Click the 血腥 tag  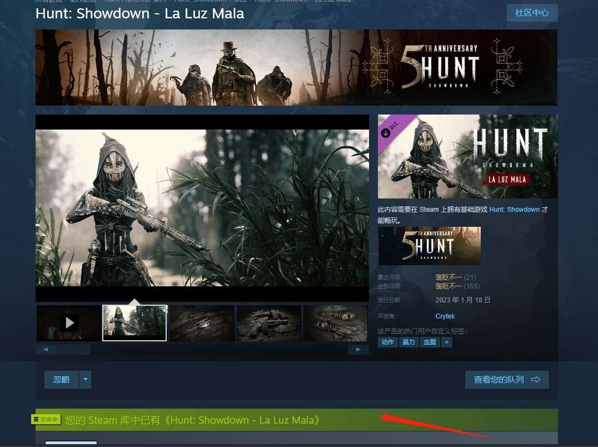click(x=430, y=342)
